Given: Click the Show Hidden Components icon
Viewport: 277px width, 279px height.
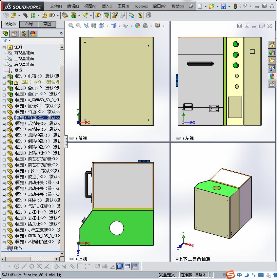Looking at the screenshot, I should pos(65,15).
